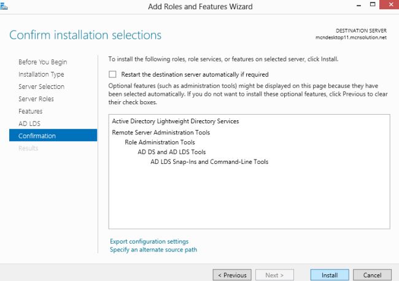399x281 pixels.
Task: Select the Confirmation step in the sidebar
Action: coord(37,136)
